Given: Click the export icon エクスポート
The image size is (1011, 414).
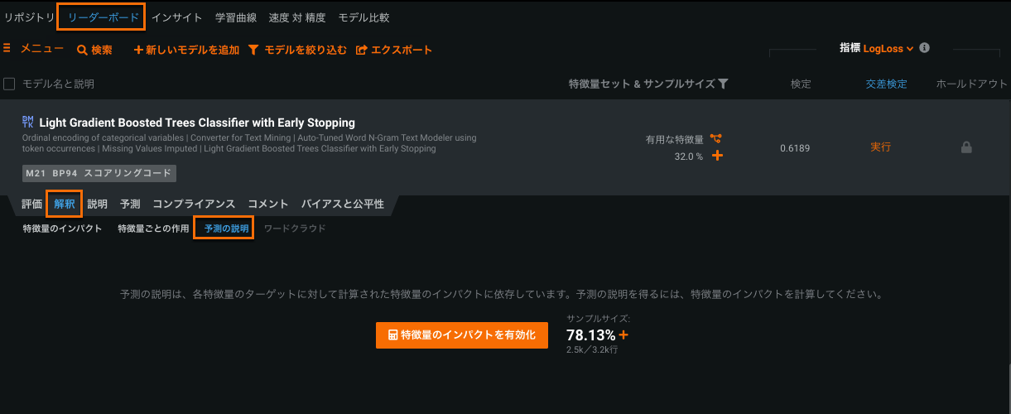Looking at the screenshot, I should (x=362, y=51).
